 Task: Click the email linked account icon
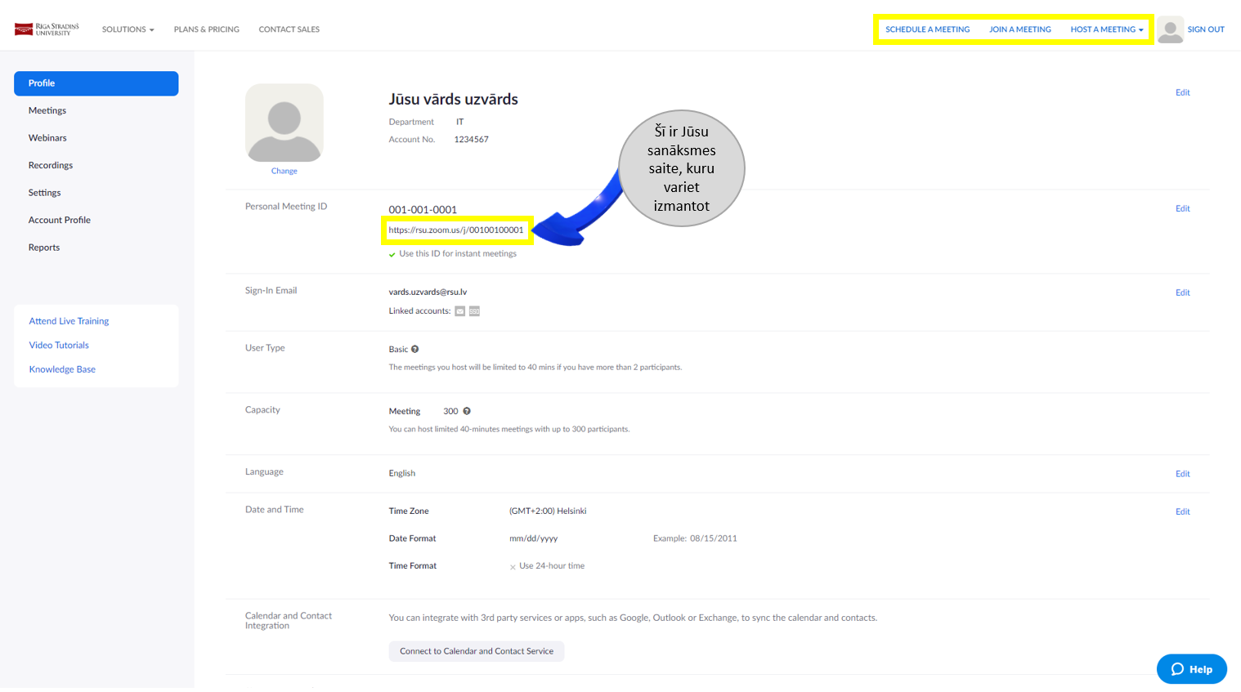click(460, 311)
